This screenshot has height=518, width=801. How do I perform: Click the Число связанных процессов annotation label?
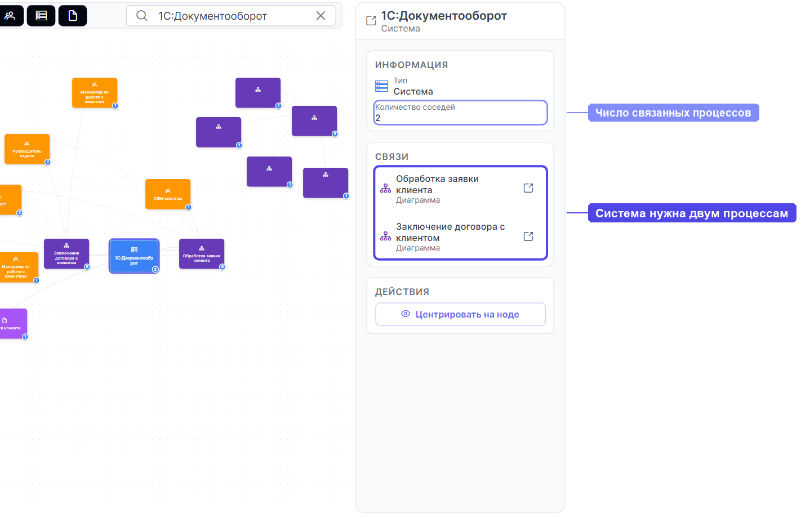point(673,113)
